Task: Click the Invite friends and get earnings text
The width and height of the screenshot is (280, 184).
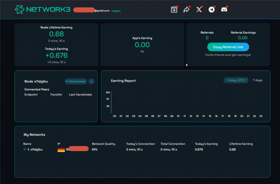Action: (x=228, y=55)
